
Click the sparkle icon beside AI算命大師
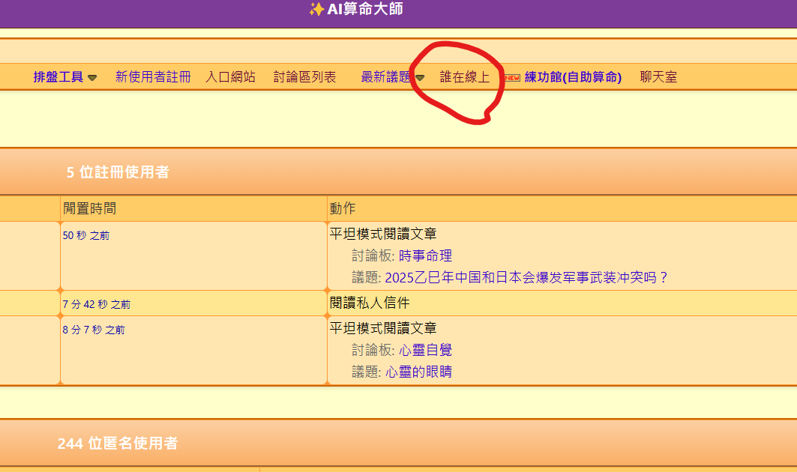316,9
